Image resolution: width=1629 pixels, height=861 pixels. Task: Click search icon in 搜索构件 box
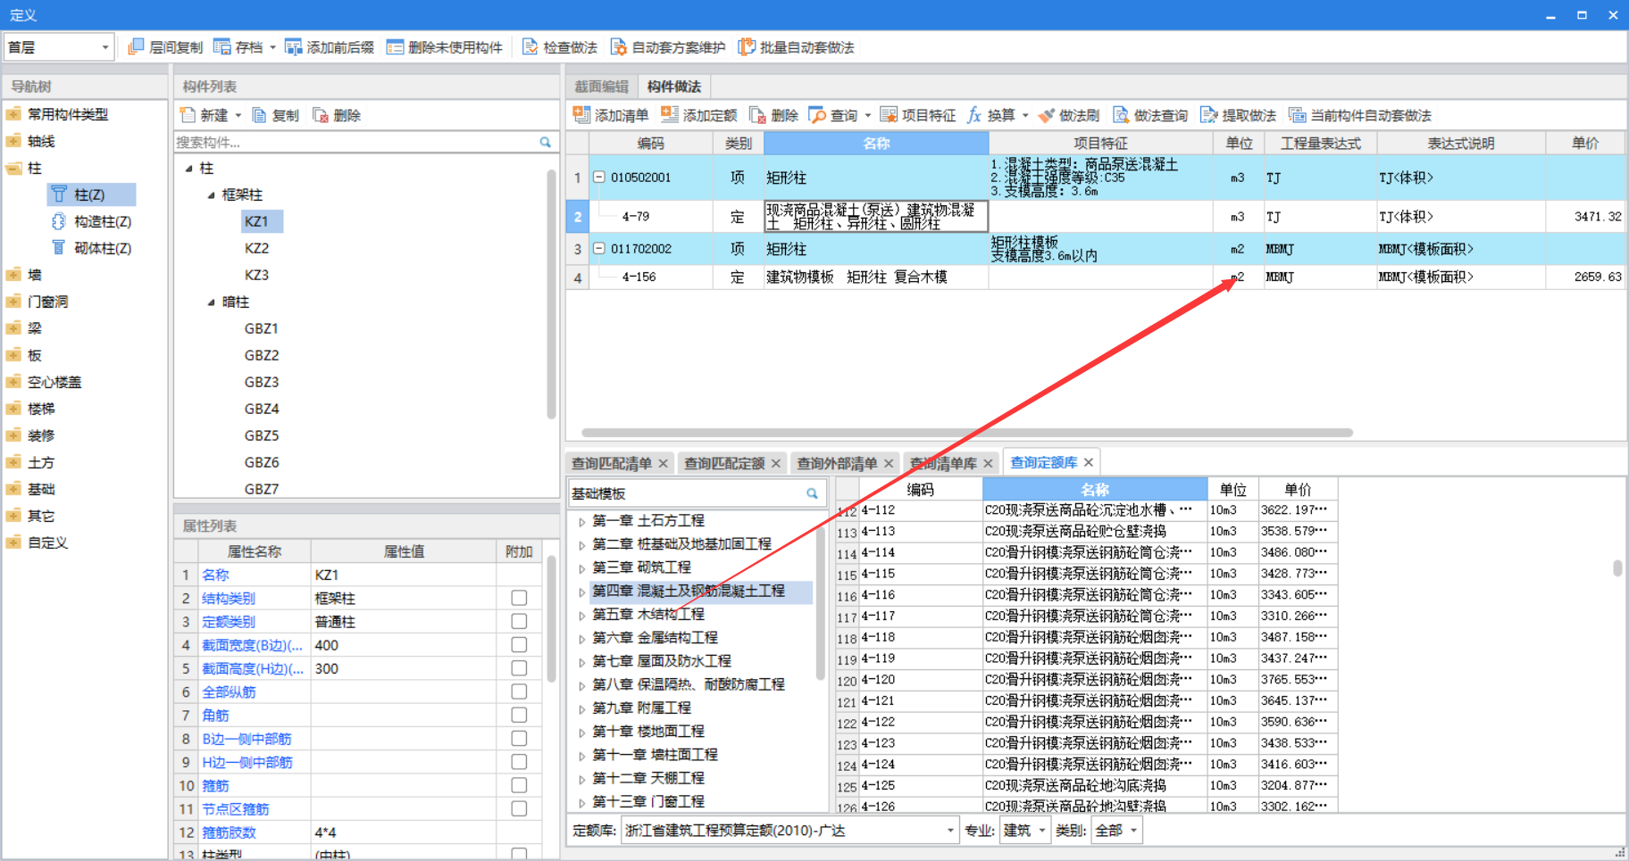tap(545, 142)
